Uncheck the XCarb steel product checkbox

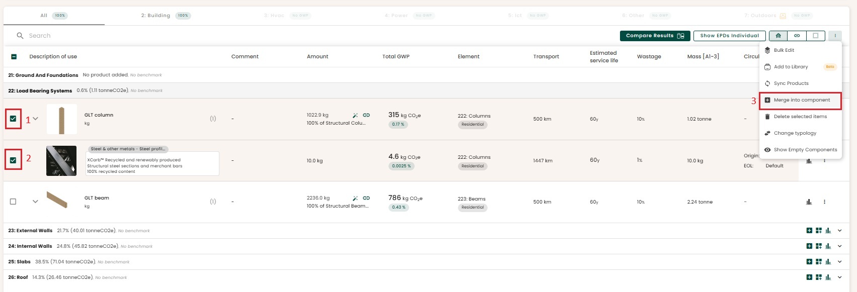click(x=13, y=160)
